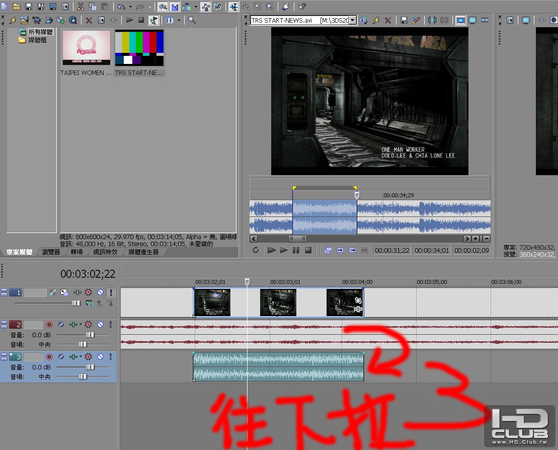
Task: Mute video track 1
Action: pos(100,292)
